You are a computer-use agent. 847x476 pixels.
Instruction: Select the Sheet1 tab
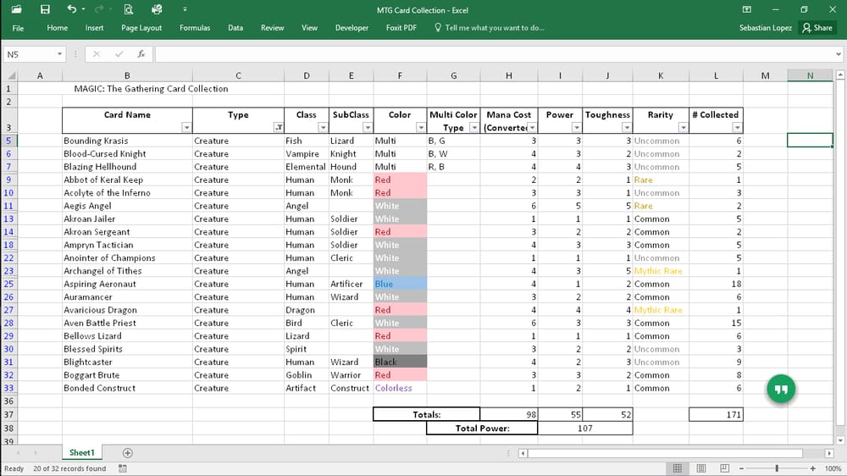(82, 453)
